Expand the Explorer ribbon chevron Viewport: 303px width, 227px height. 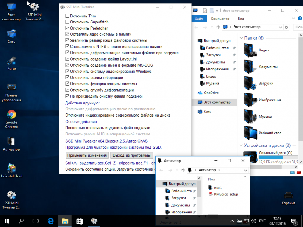294,19
